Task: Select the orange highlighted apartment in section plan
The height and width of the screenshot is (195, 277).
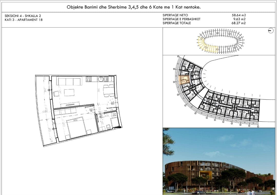Action: tap(184, 80)
